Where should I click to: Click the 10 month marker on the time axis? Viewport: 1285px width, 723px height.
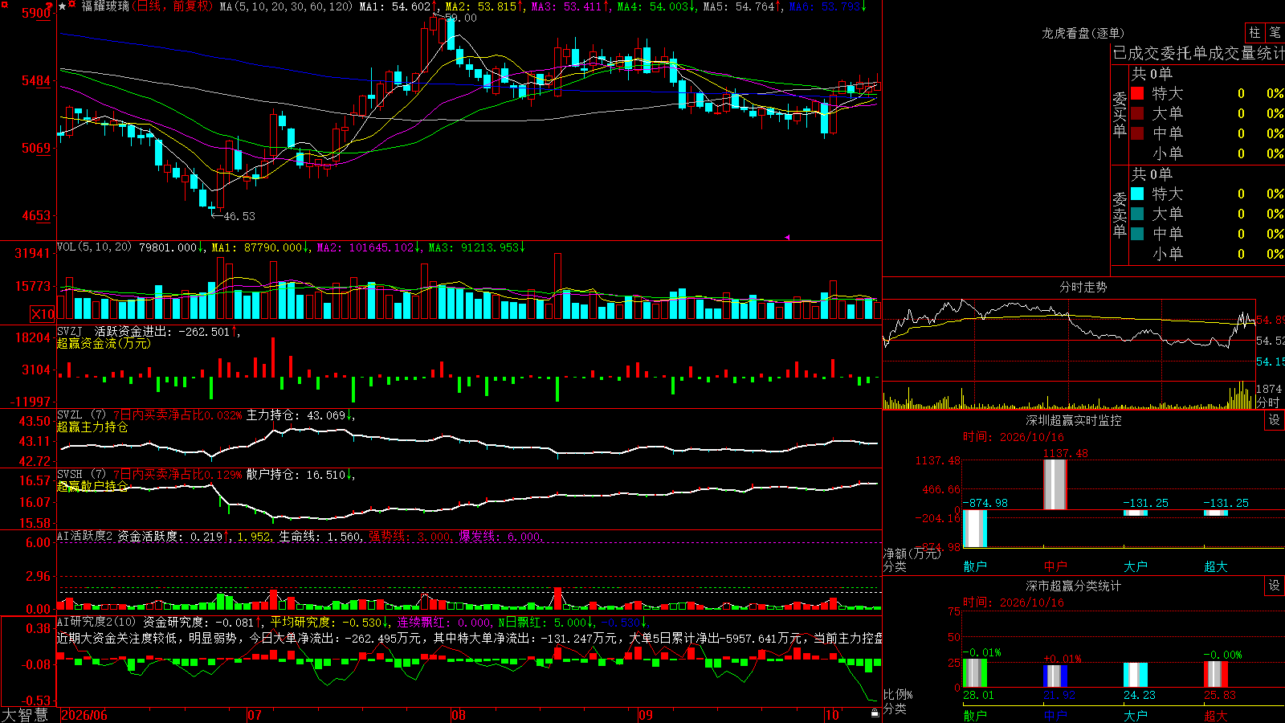point(832,715)
